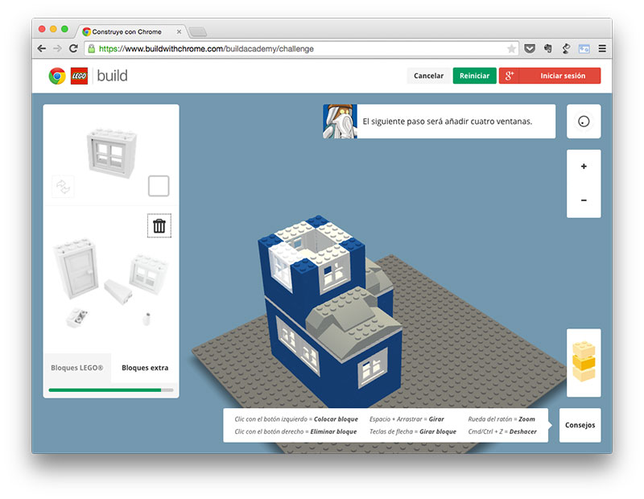
Task: Click the red LEGO logo
Action: click(x=79, y=76)
